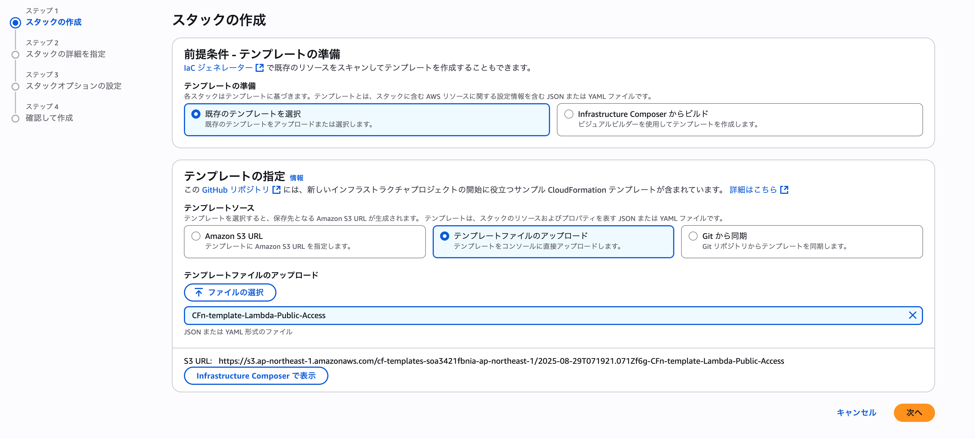Click external link icon beside IaC ジェネレーター
Screen dimensions: 975x439
click(x=260, y=68)
